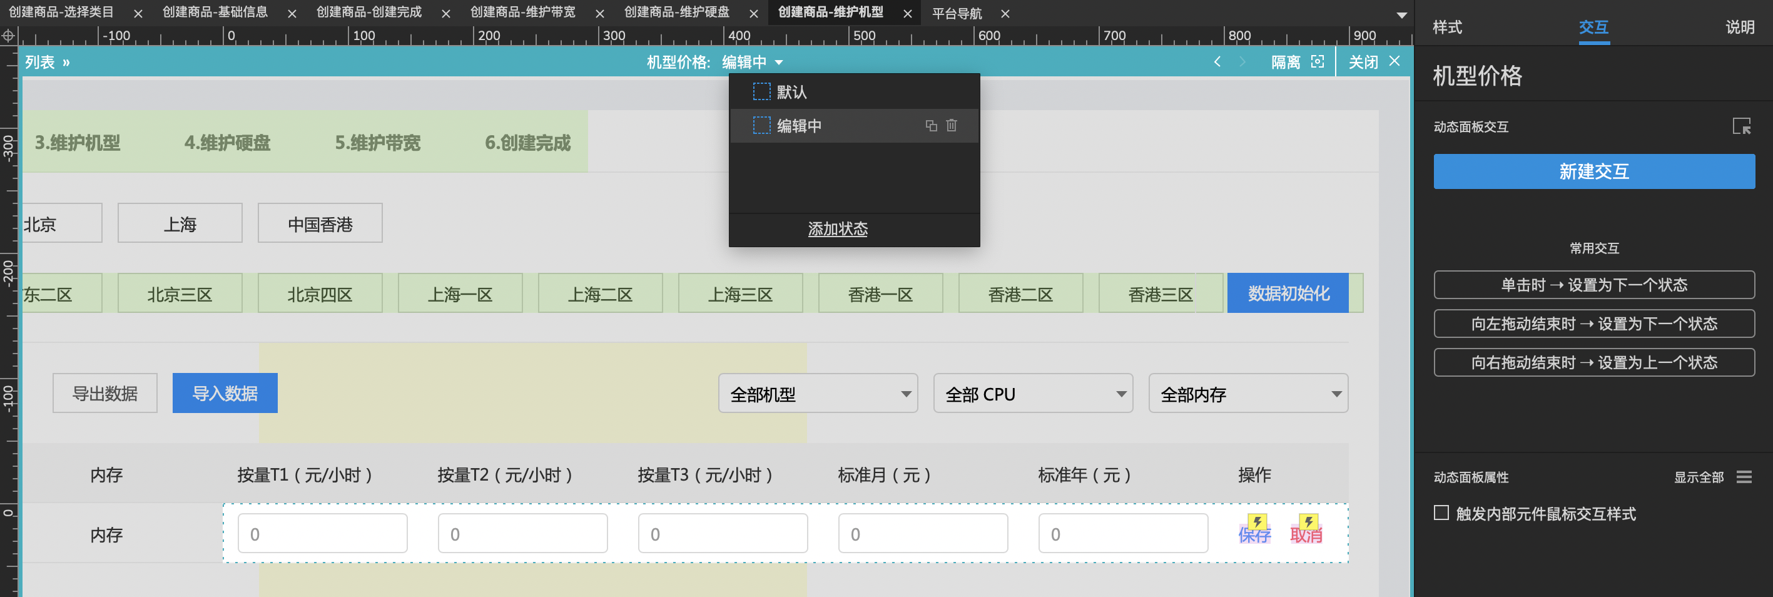Click the 按量T3 price input field
This screenshot has height=597, width=1773.
point(723,534)
